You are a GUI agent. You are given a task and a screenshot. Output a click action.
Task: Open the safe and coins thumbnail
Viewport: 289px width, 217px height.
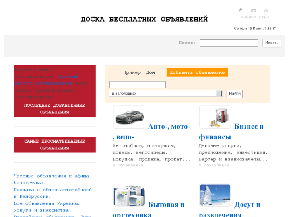point(215,117)
